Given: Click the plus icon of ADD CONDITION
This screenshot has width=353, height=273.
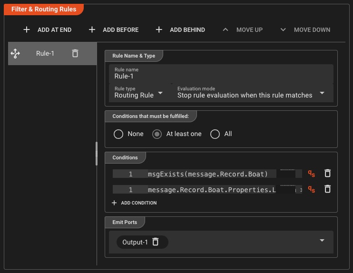Looking at the screenshot, I should pyautogui.click(x=114, y=203).
